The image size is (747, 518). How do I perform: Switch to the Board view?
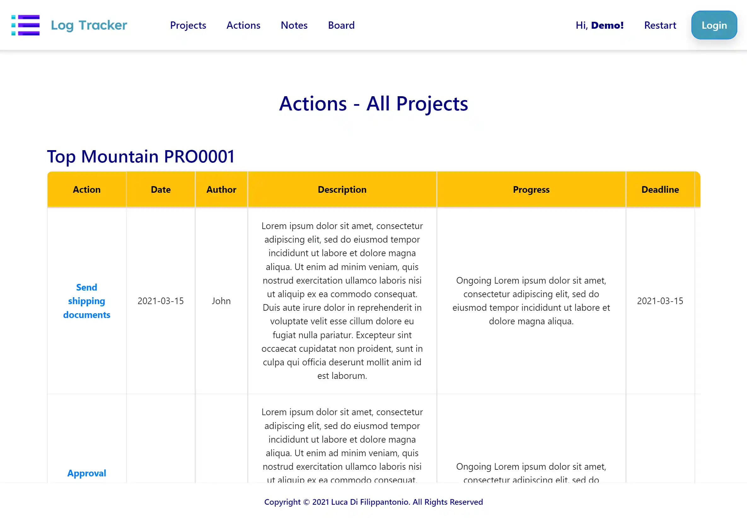(x=341, y=25)
